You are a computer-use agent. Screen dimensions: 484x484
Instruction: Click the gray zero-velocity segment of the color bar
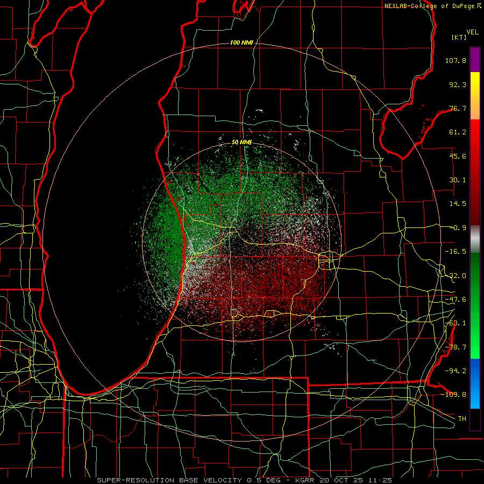(475, 239)
